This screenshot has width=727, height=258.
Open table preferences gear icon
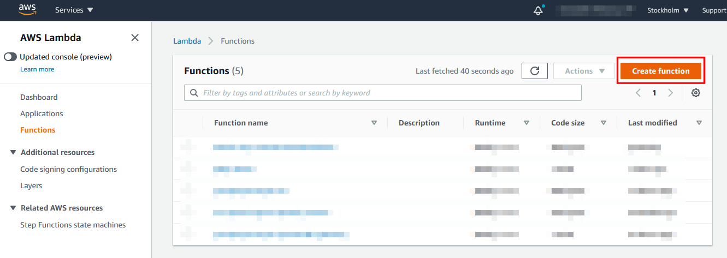pos(695,93)
